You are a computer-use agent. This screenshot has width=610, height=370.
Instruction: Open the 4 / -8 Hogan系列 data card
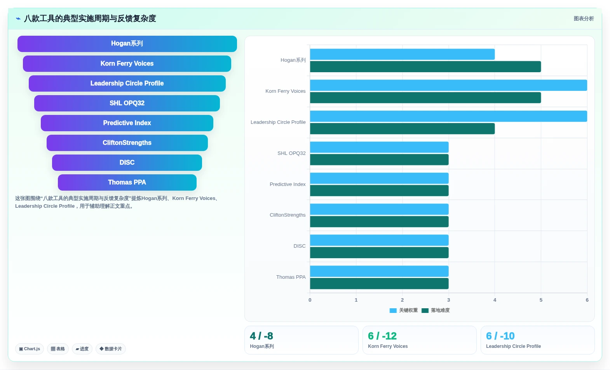pyautogui.click(x=301, y=340)
